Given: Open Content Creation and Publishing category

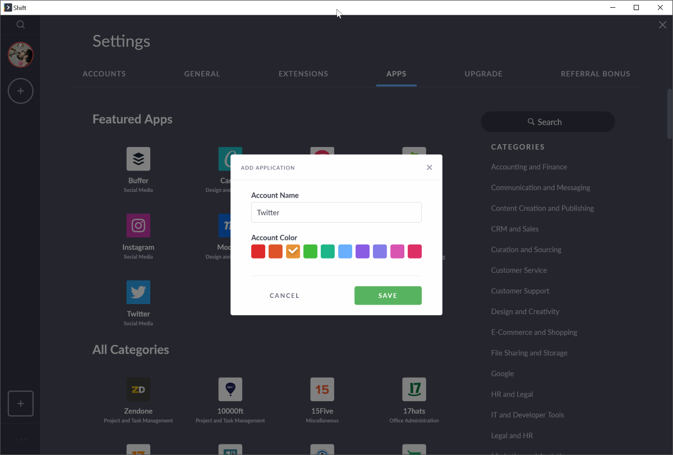Looking at the screenshot, I should coord(542,208).
